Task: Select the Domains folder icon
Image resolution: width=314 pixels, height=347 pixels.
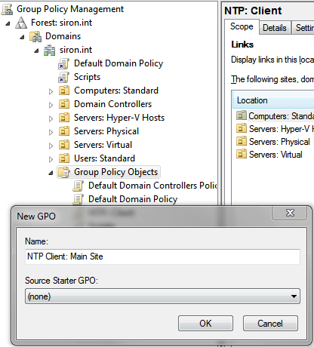Action: coord(35,36)
